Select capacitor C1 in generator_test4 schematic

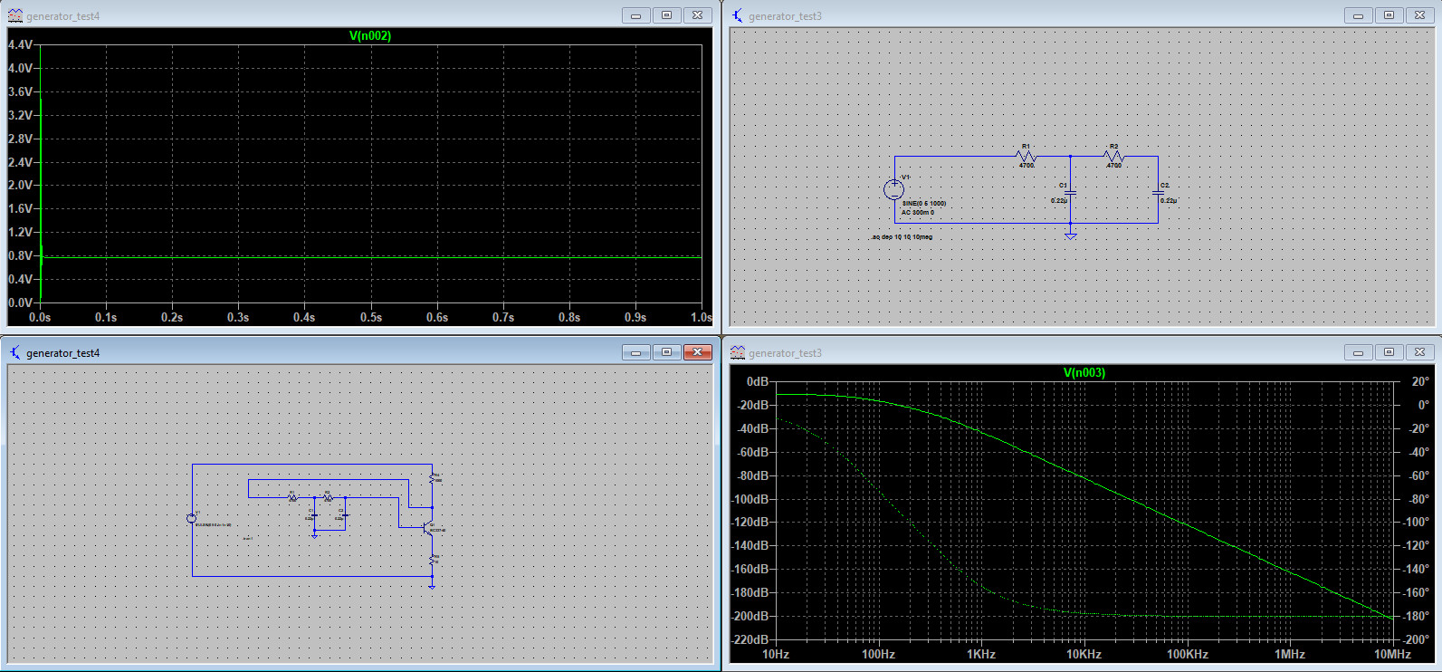pos(314,515)
